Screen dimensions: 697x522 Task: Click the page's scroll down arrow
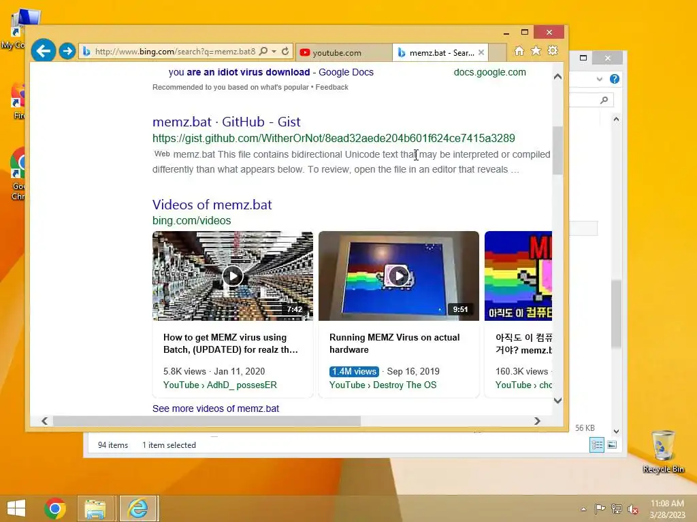pos(558,400)
